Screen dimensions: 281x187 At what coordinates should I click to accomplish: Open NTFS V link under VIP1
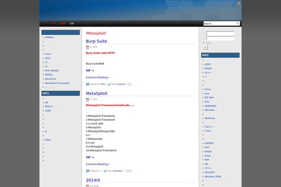pyautogui.click(x=49, y=107)
